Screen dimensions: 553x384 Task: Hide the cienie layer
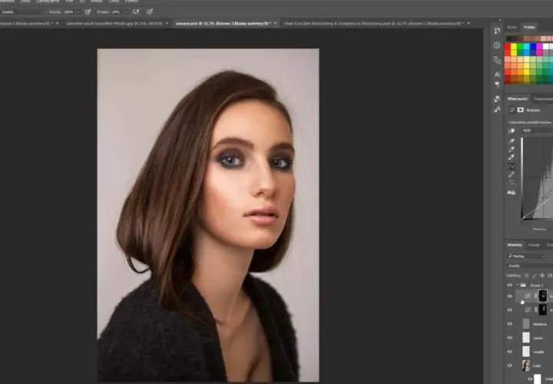click(x=510, y=338)
